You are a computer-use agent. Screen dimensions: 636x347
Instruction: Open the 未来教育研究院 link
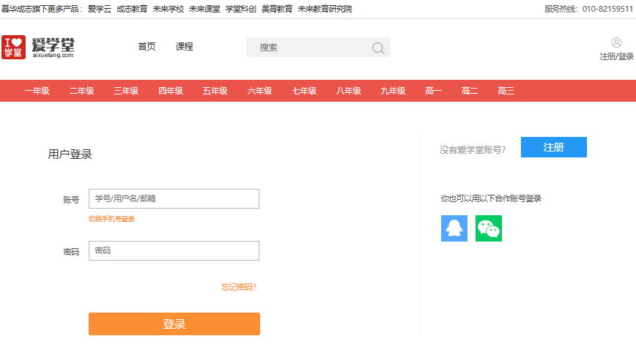coord(325,9)
